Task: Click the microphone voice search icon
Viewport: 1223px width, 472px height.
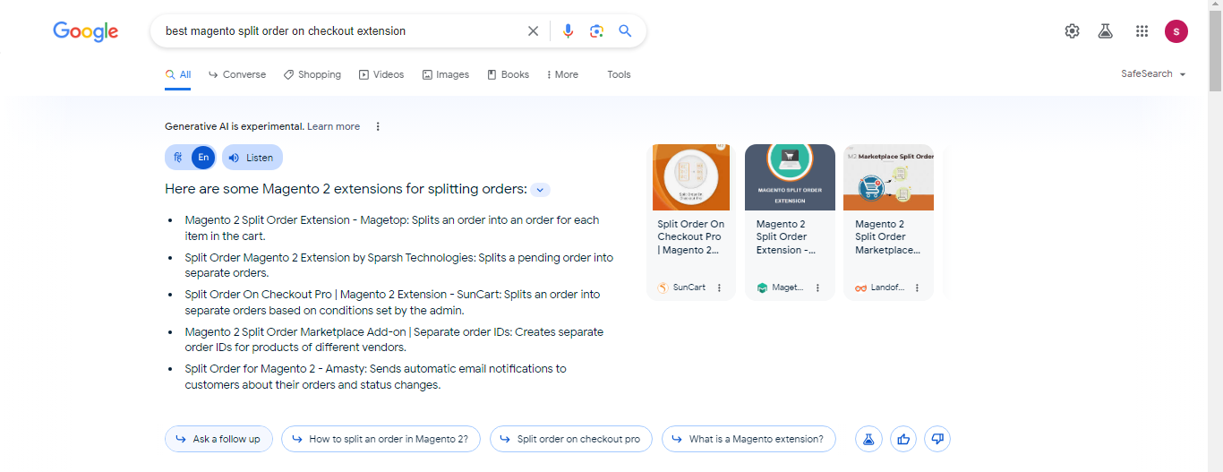Action: pos(568,31)
